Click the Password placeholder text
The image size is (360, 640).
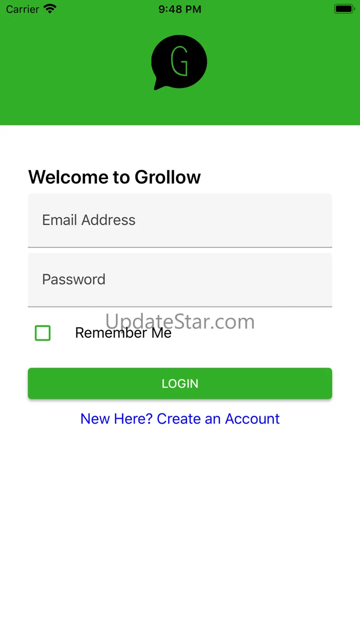click(x=74, y=279)
